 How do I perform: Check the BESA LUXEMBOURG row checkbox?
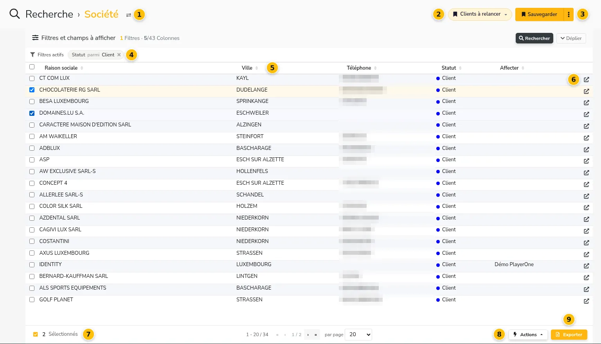coord(32,101)
